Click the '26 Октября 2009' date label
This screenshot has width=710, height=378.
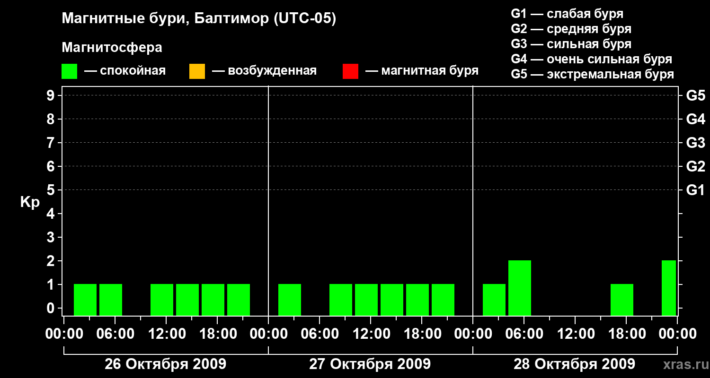pyautogui.click(x=166, y=364)
